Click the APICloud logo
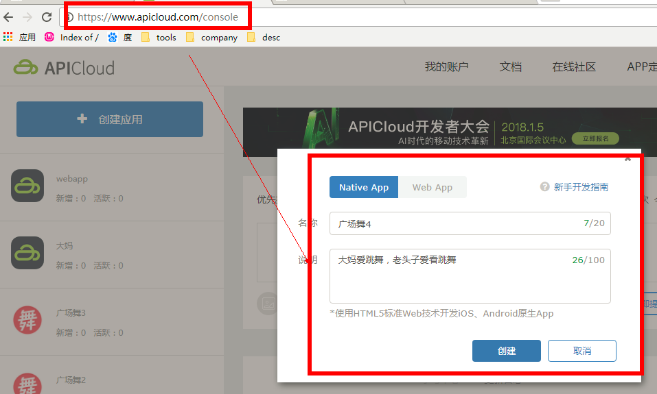 [64, 68]
